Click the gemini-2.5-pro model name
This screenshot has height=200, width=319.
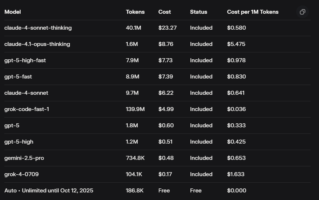tap(24, 158)
